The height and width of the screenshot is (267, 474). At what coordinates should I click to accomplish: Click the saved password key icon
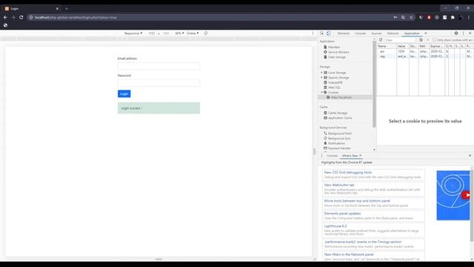click(x=395, y=17)
